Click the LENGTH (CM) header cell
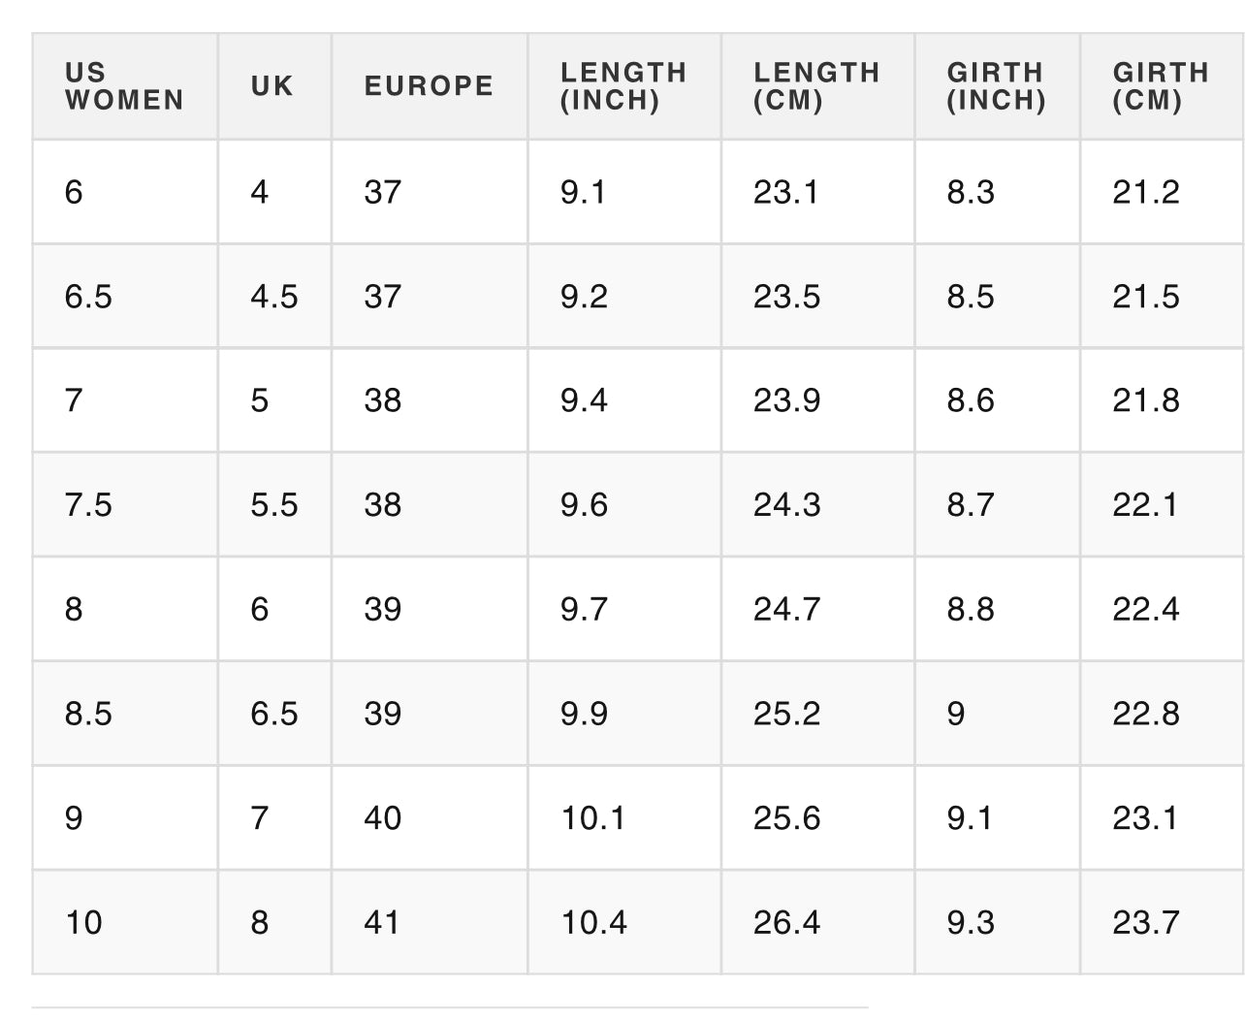Image resolution: width=1245 pixels, height=1021 pixels. click(817, 86)
